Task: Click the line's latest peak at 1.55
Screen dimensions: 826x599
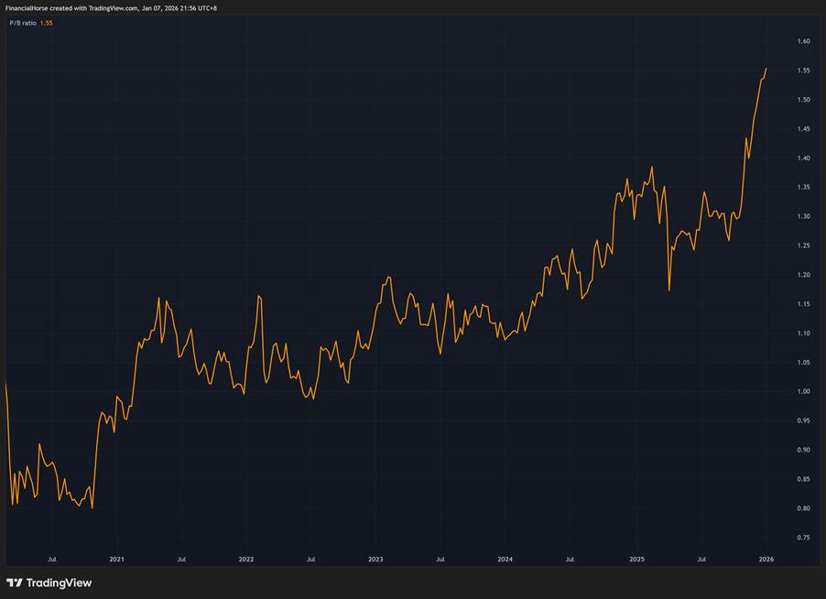Action: pos(766,69)
